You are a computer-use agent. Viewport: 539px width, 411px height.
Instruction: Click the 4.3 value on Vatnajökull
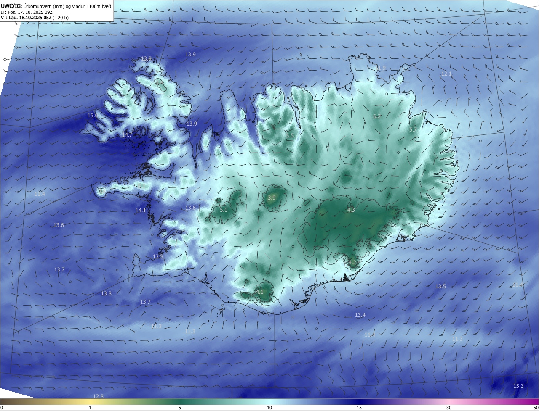click(351, 210)
